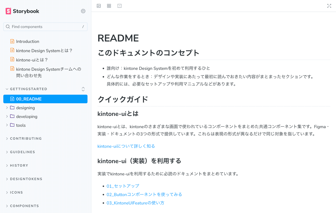This screenshot has height=213, width=336.
Task: Enter fullscreen with the expand icon
Action: tap(329, 6)
